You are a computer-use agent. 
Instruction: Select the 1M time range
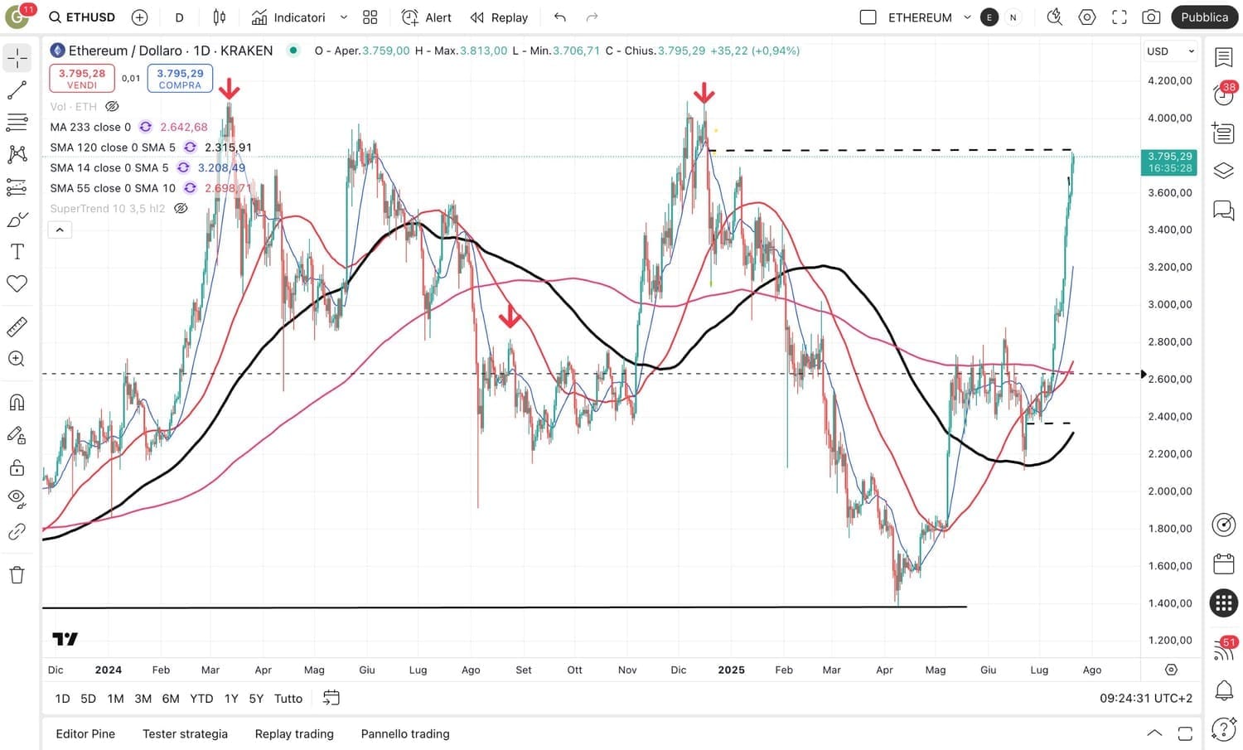(116, 699)
